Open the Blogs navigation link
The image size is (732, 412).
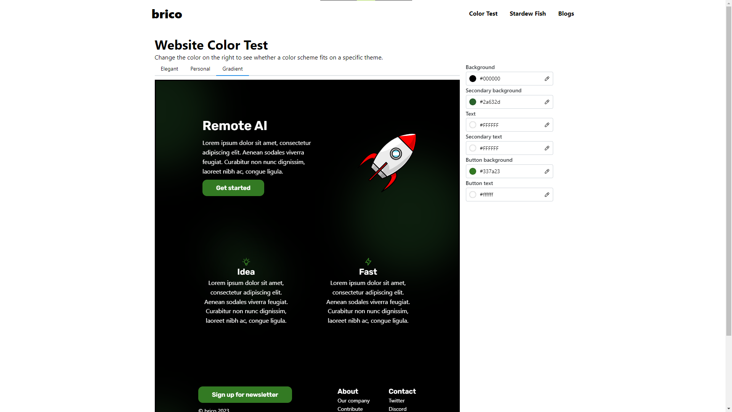(566, 14)
